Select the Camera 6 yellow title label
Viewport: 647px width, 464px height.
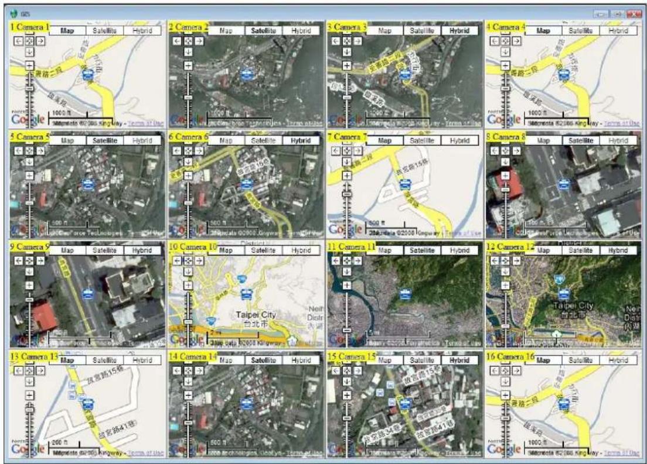pos(188,137)
